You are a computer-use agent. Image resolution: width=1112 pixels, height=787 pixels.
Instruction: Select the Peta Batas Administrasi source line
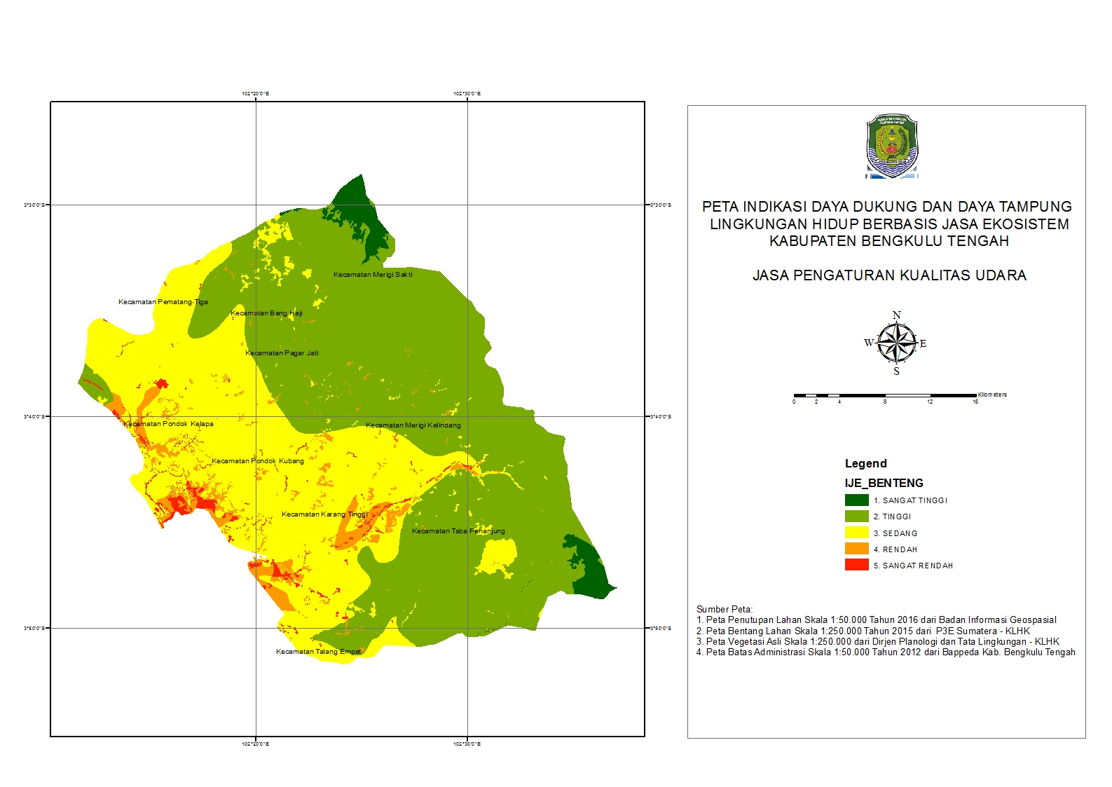(886, 652)
